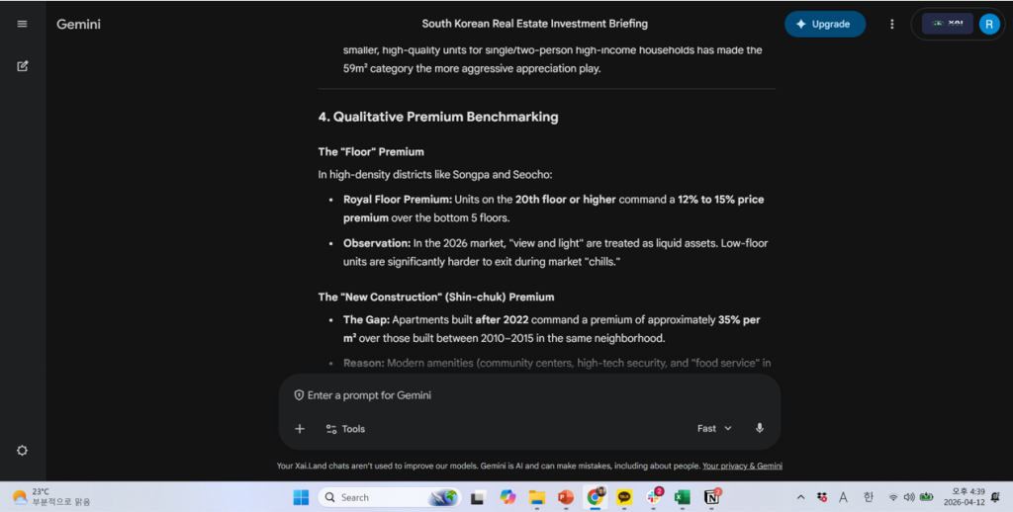The image size is (1013, 512).
Task: Click the microphone voice input icon
Action: (760, 428)
